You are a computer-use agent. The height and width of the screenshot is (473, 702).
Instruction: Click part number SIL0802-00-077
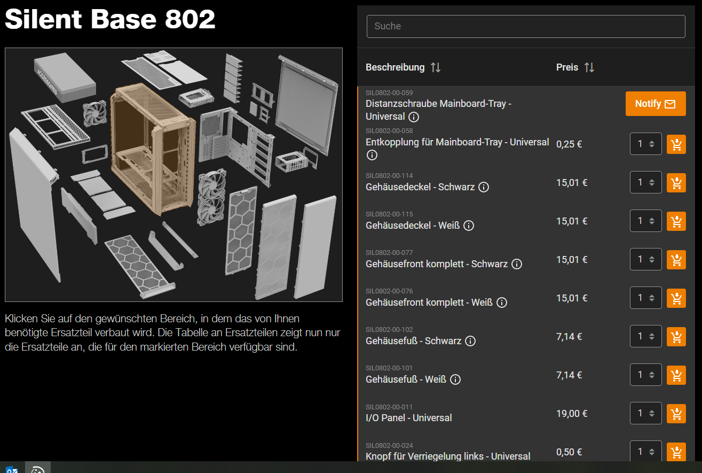tap(389, 253)
